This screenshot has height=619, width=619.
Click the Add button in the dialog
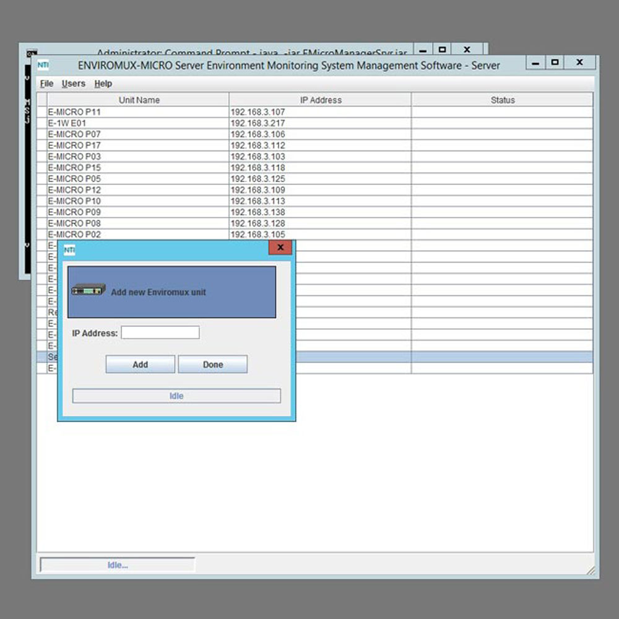140,365
